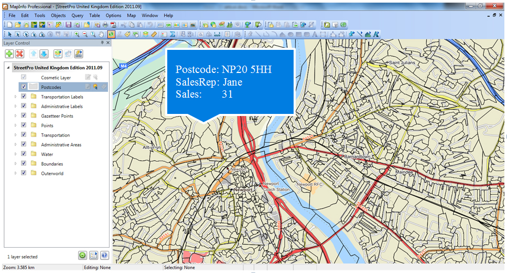Move layer down with the blue arrow
Image resolution: width=507 pixels, height=273 pixels.
(x=44, y=54)
